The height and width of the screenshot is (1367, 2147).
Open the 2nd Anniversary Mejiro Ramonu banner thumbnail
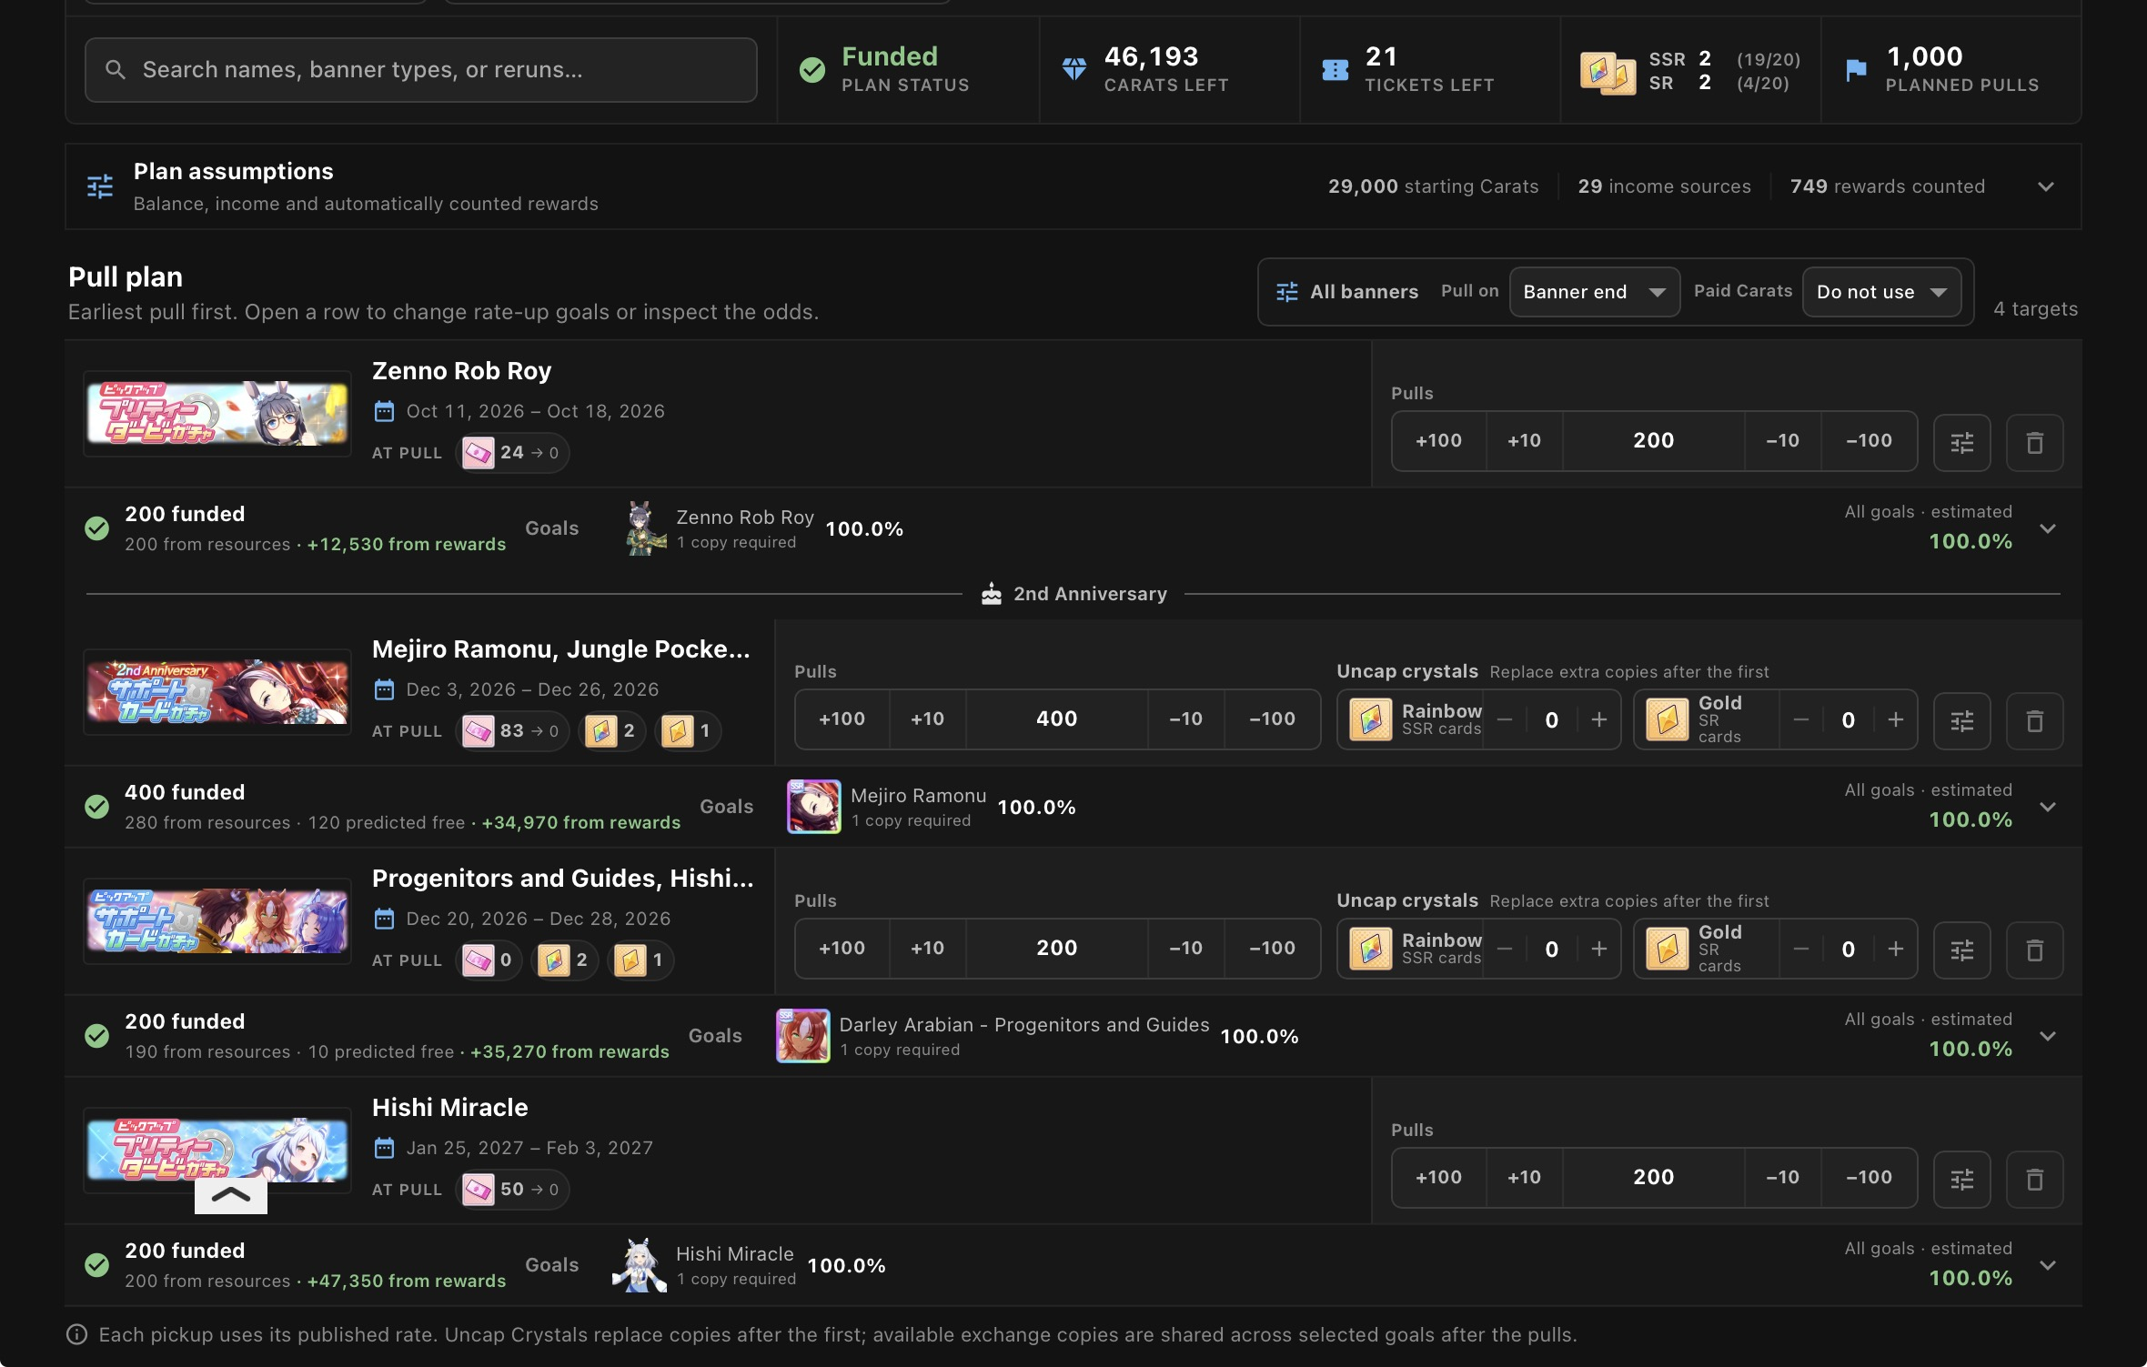(217, 692)
